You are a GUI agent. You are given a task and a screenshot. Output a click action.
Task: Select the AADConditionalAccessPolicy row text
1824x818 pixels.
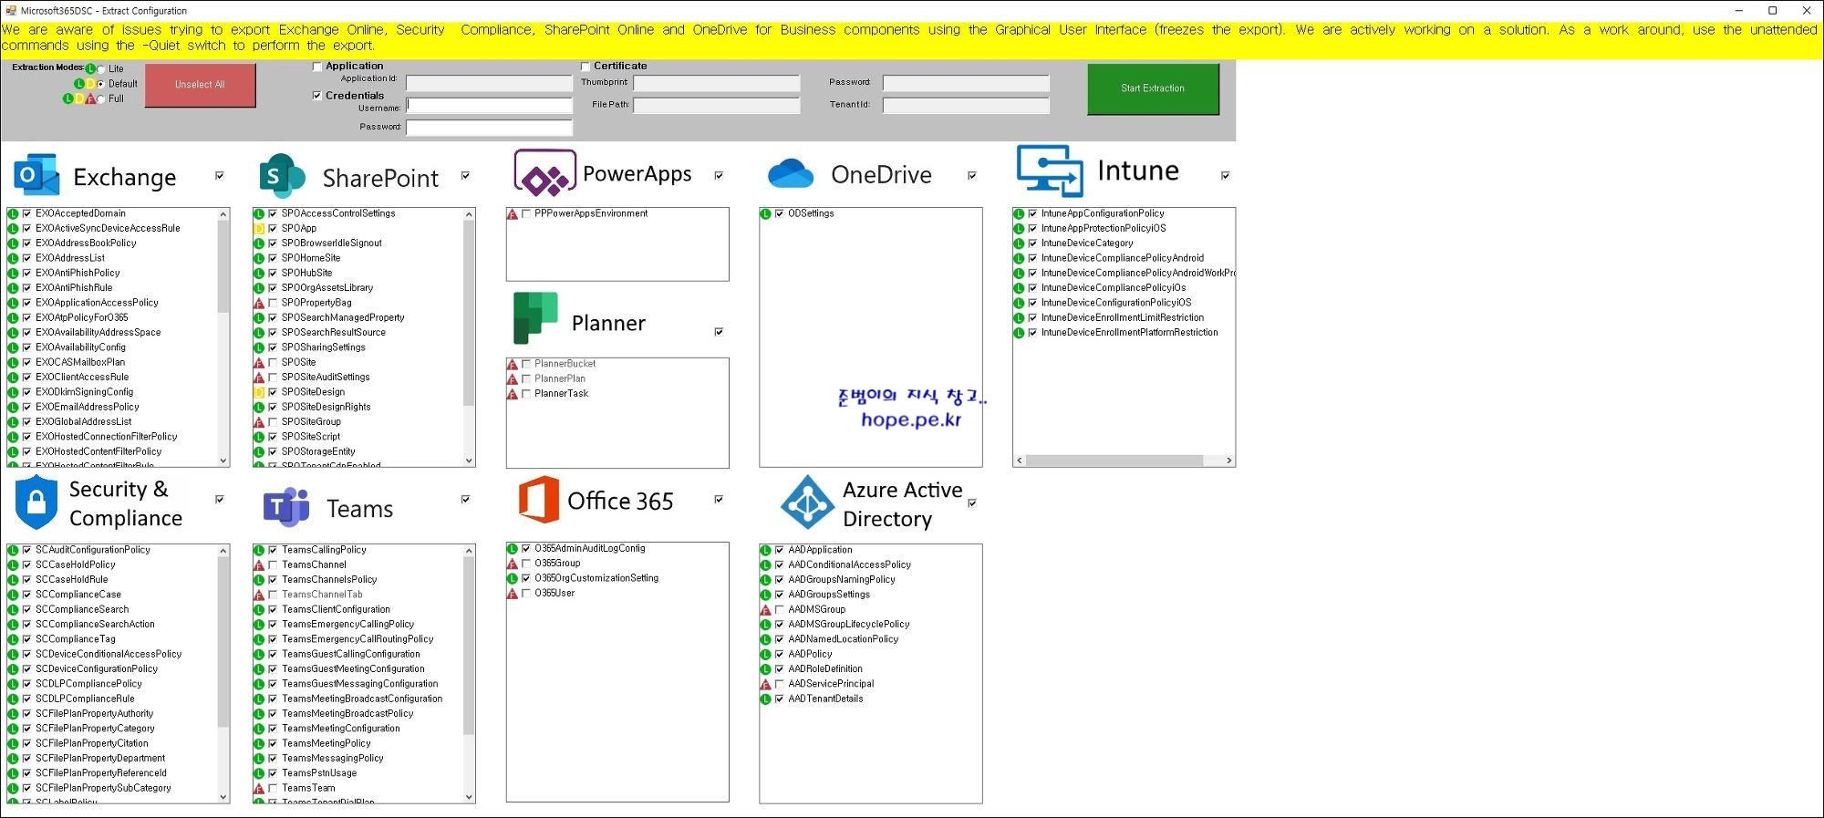coord(850,565)
